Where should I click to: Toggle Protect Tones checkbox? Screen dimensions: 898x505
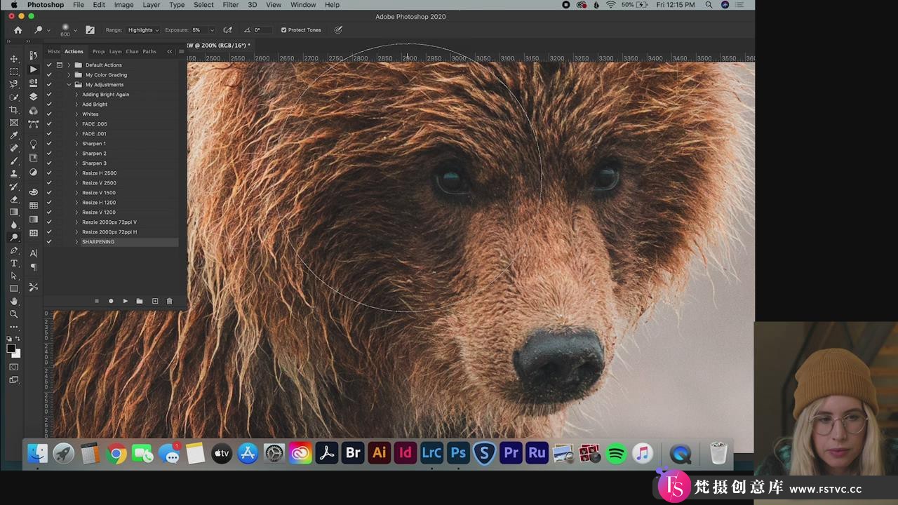tap(284, 30)
